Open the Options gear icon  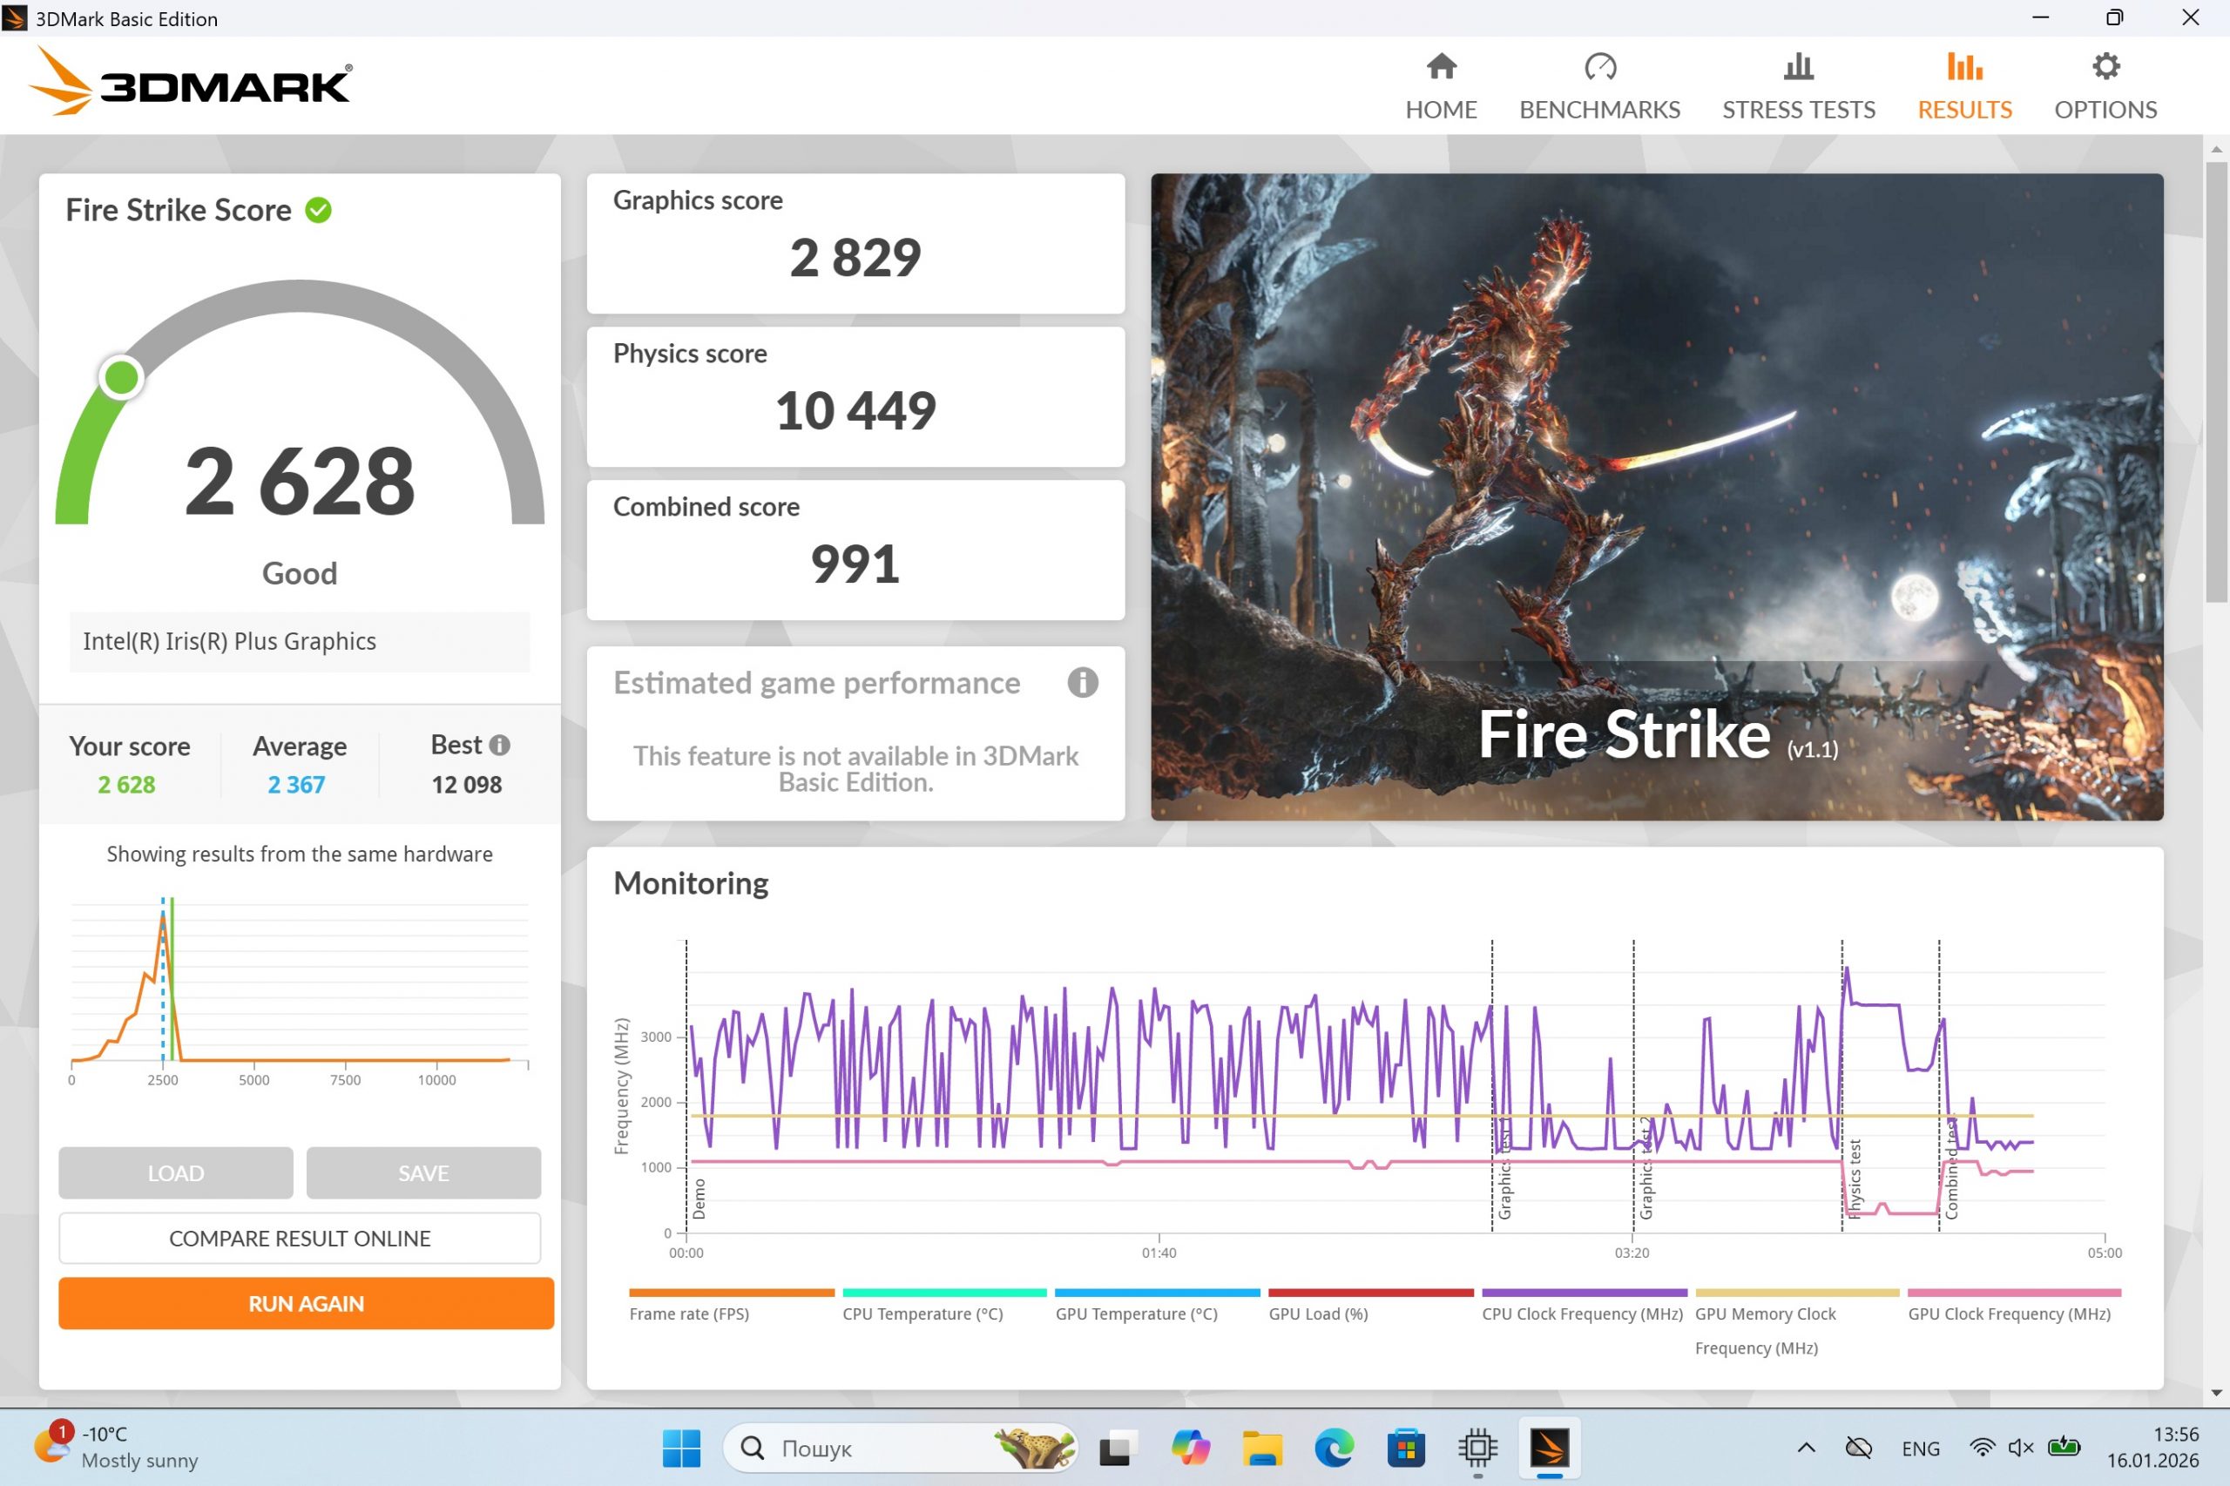(x=2105, y=67)
